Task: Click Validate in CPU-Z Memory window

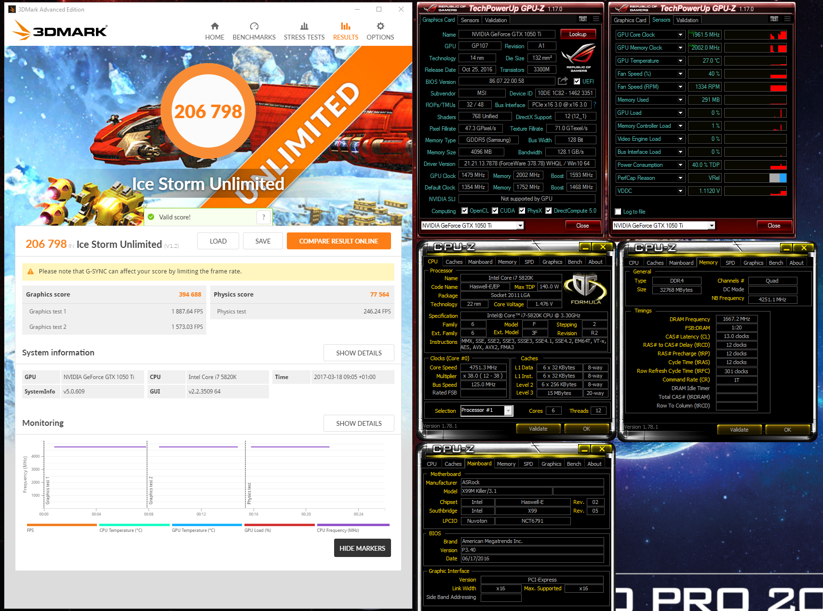Action: (x=739, y=430)
